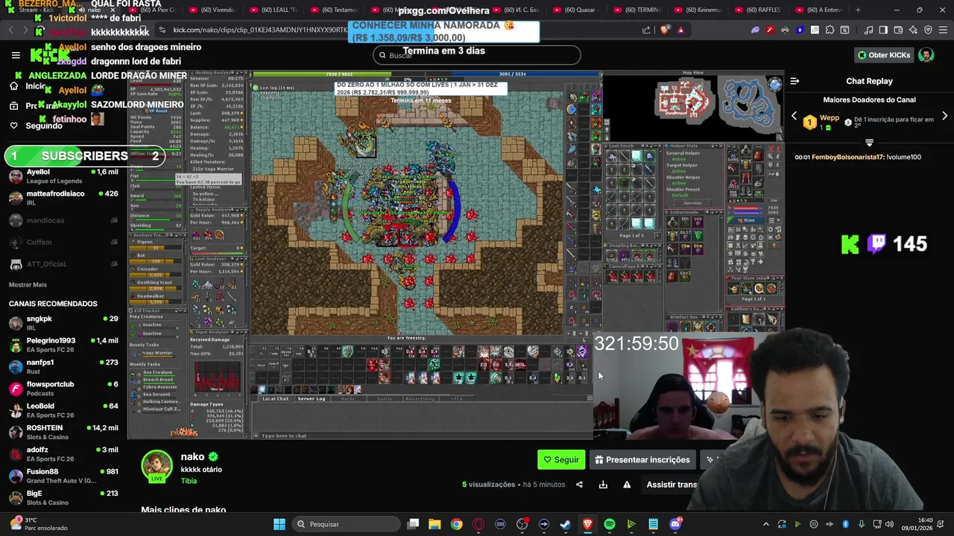Open OBS Studio from taskbar

tap(522, 524)
